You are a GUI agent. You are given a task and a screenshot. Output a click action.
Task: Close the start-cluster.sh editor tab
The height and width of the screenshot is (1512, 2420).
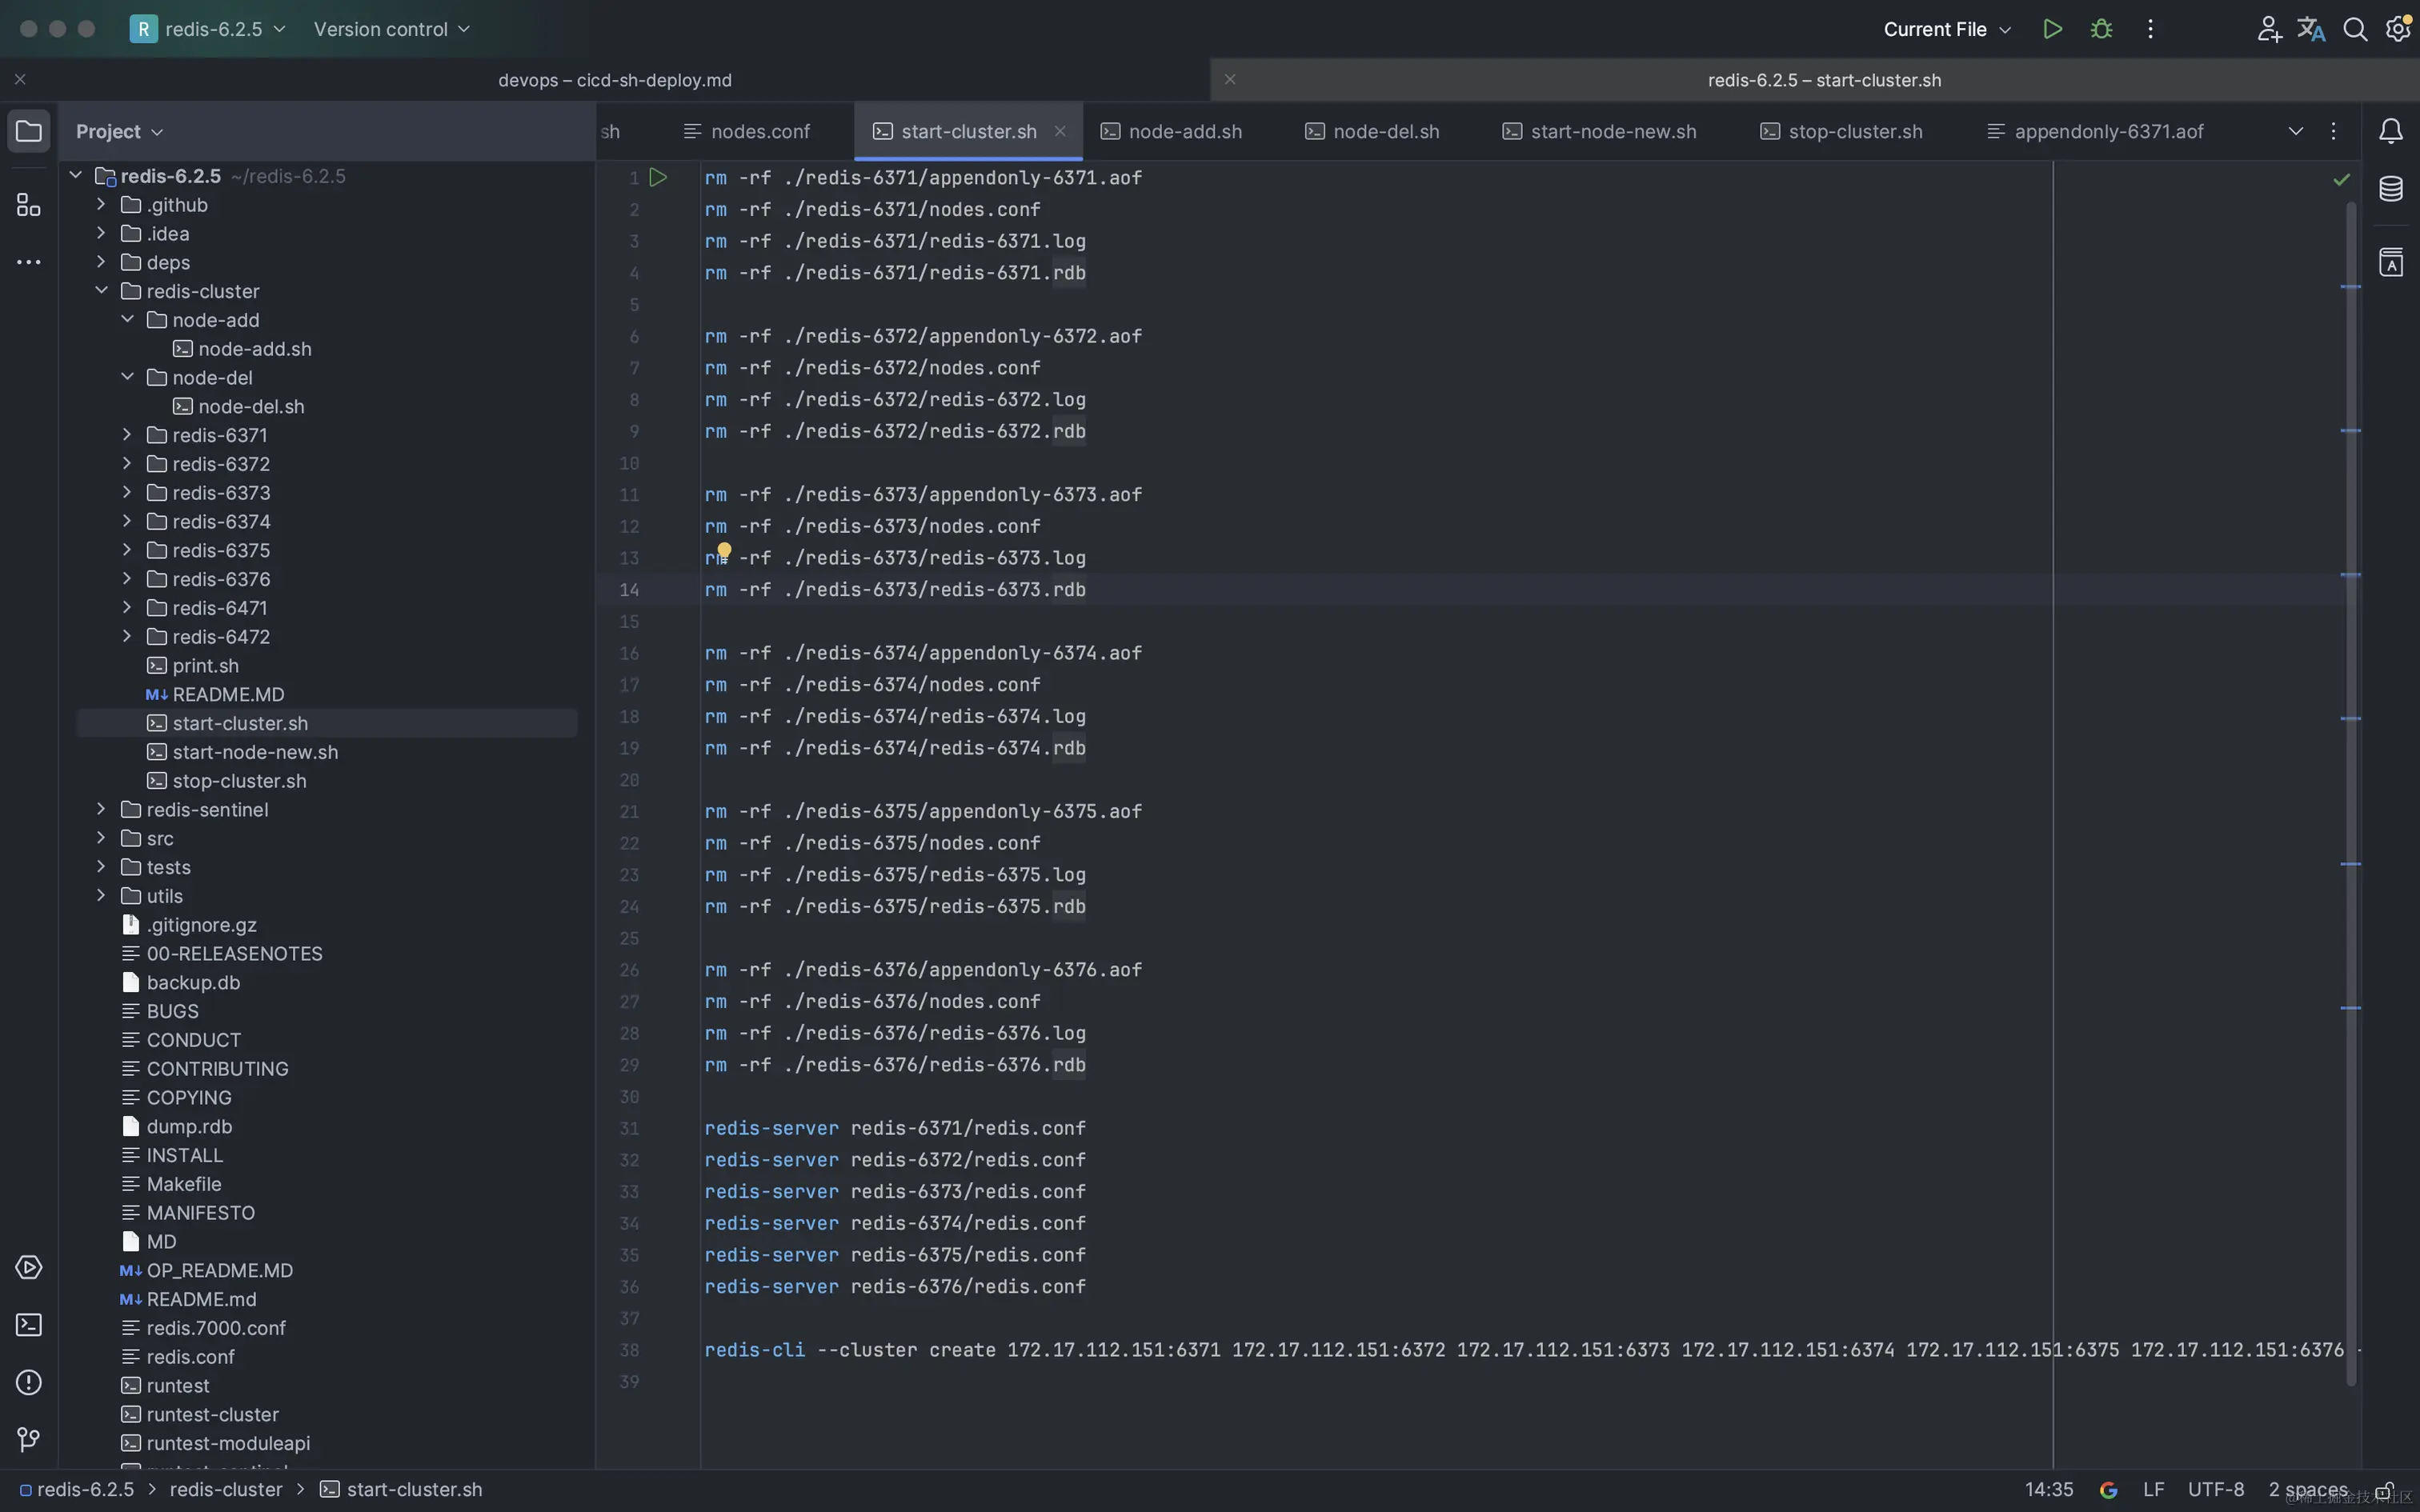(1060, 131)
